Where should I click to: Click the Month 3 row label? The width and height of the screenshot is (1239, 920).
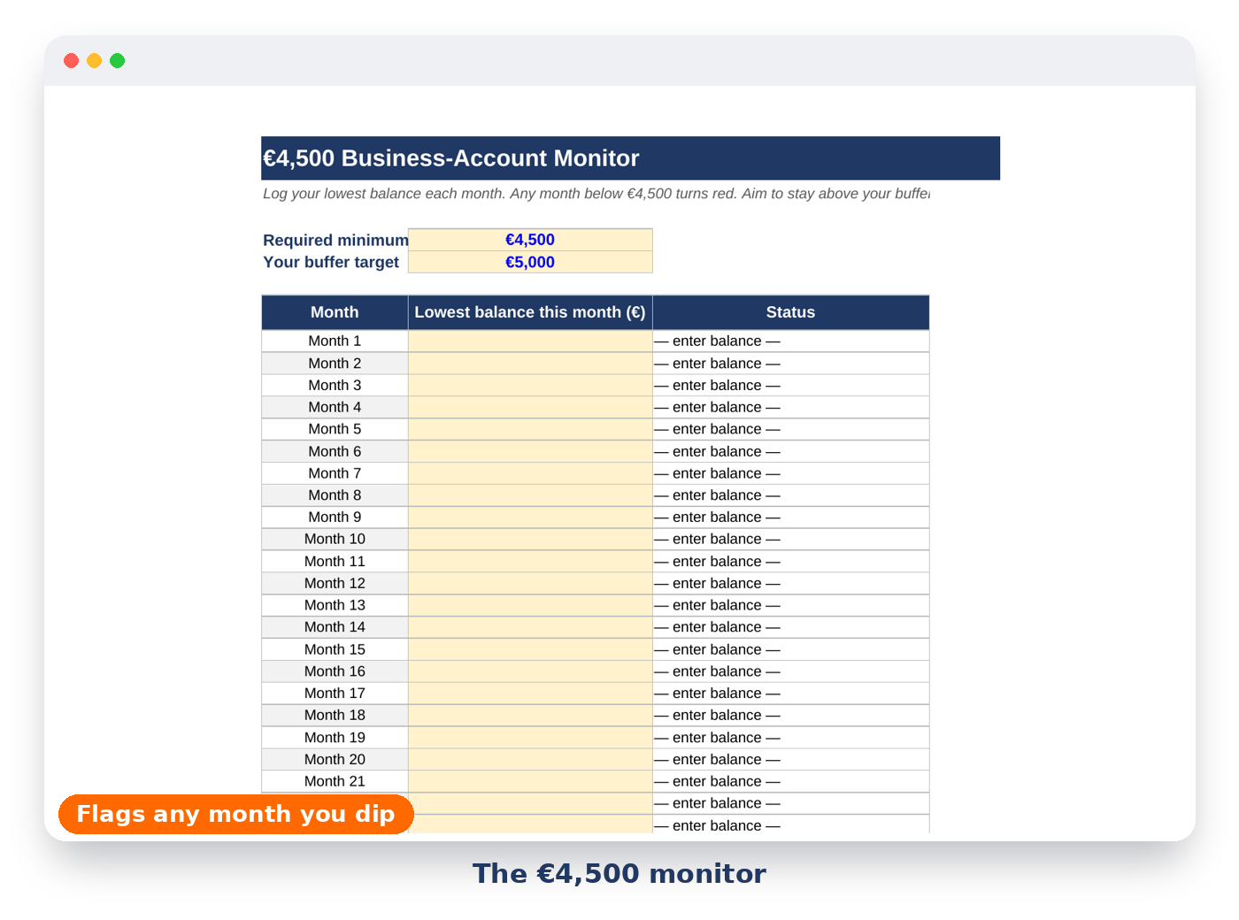click(x=335, y=386)
